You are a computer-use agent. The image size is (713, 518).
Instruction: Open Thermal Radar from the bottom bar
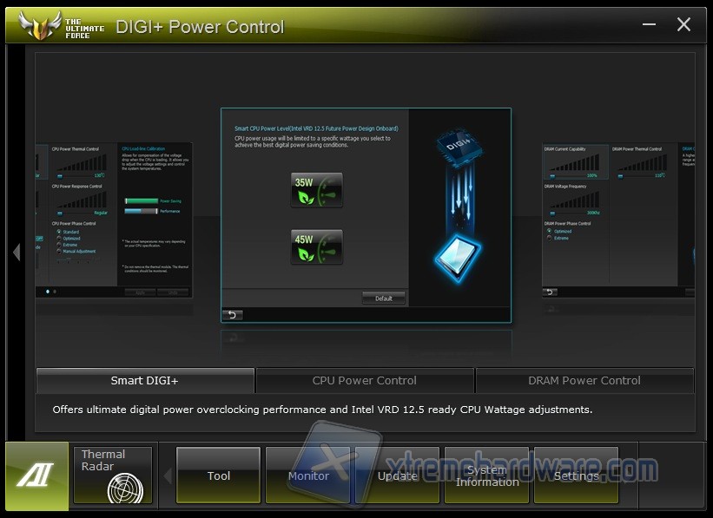tap(113, 475)
